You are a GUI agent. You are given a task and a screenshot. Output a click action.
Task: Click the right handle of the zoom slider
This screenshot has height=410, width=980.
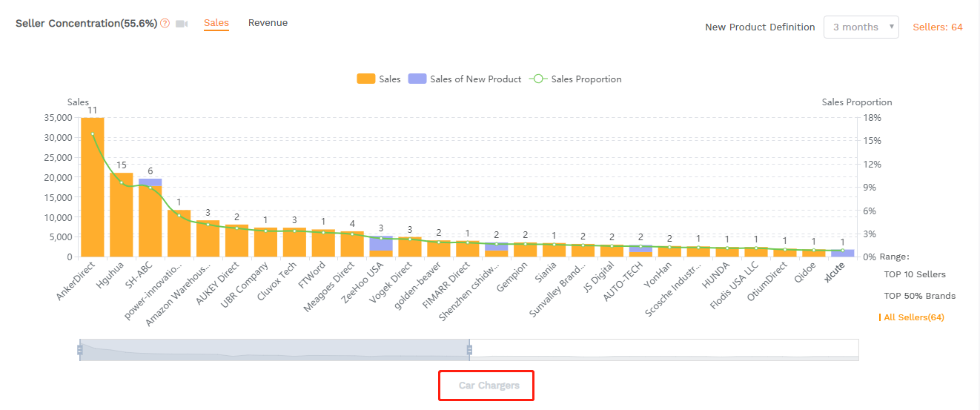click(469, 350)
